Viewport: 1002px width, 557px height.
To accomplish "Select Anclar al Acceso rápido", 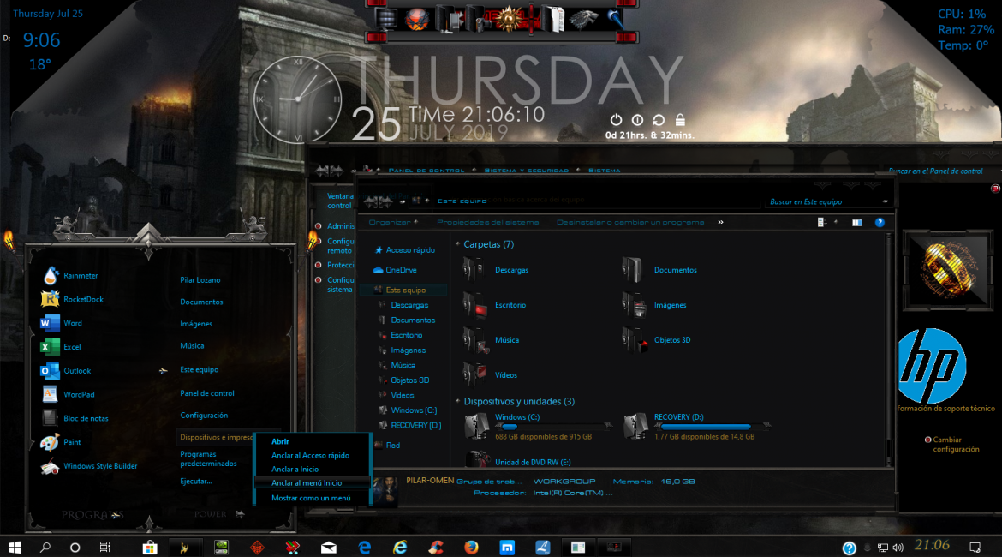I will (313, 455).
